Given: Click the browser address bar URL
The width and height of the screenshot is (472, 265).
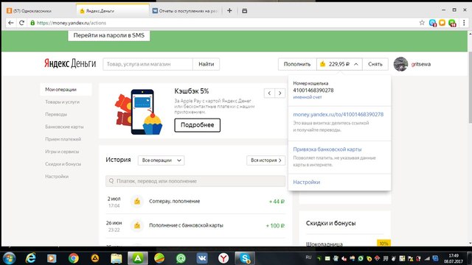Looking at the screenshot, I should (72, 23).
